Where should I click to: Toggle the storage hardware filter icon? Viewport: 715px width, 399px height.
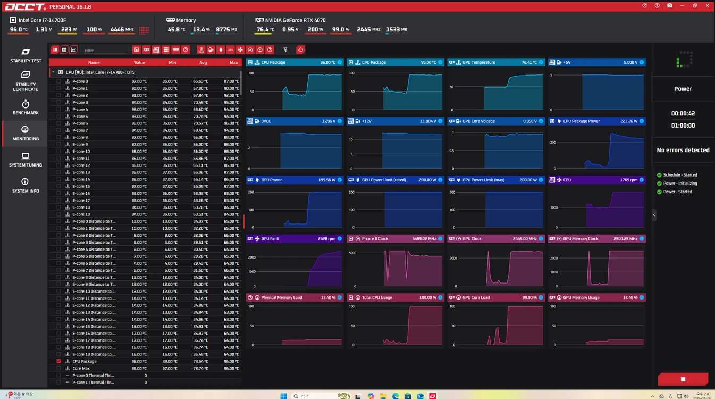coord(166,50)
